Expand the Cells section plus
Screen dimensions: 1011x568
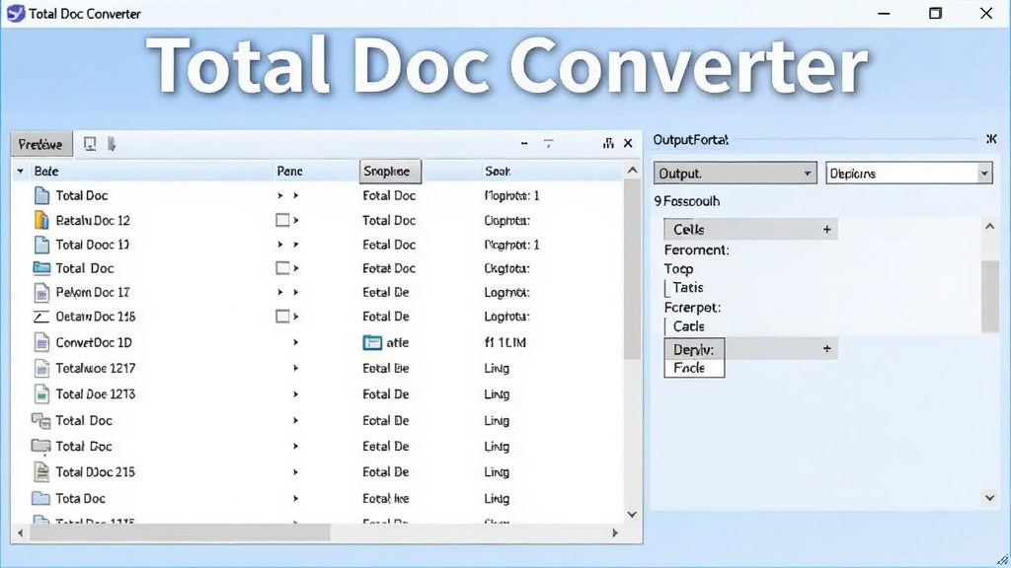point(826,229)
